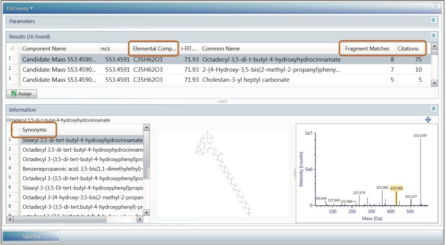The height and width of the screenshot is (245, 446).
Task: Collapse the Results panel
Action: coord(434,35)
